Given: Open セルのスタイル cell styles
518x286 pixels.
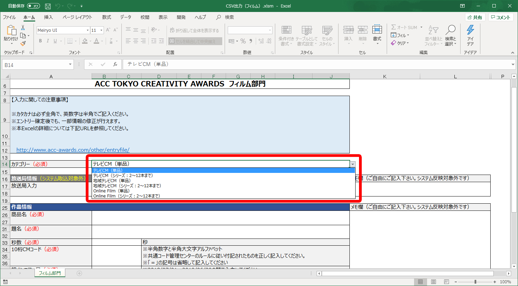Looking at the screenshot, I should [327, 36].
